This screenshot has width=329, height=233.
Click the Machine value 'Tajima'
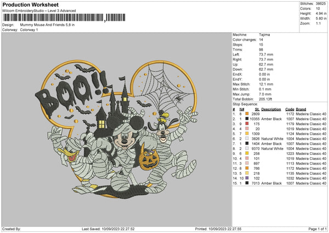tap(264, 35)
